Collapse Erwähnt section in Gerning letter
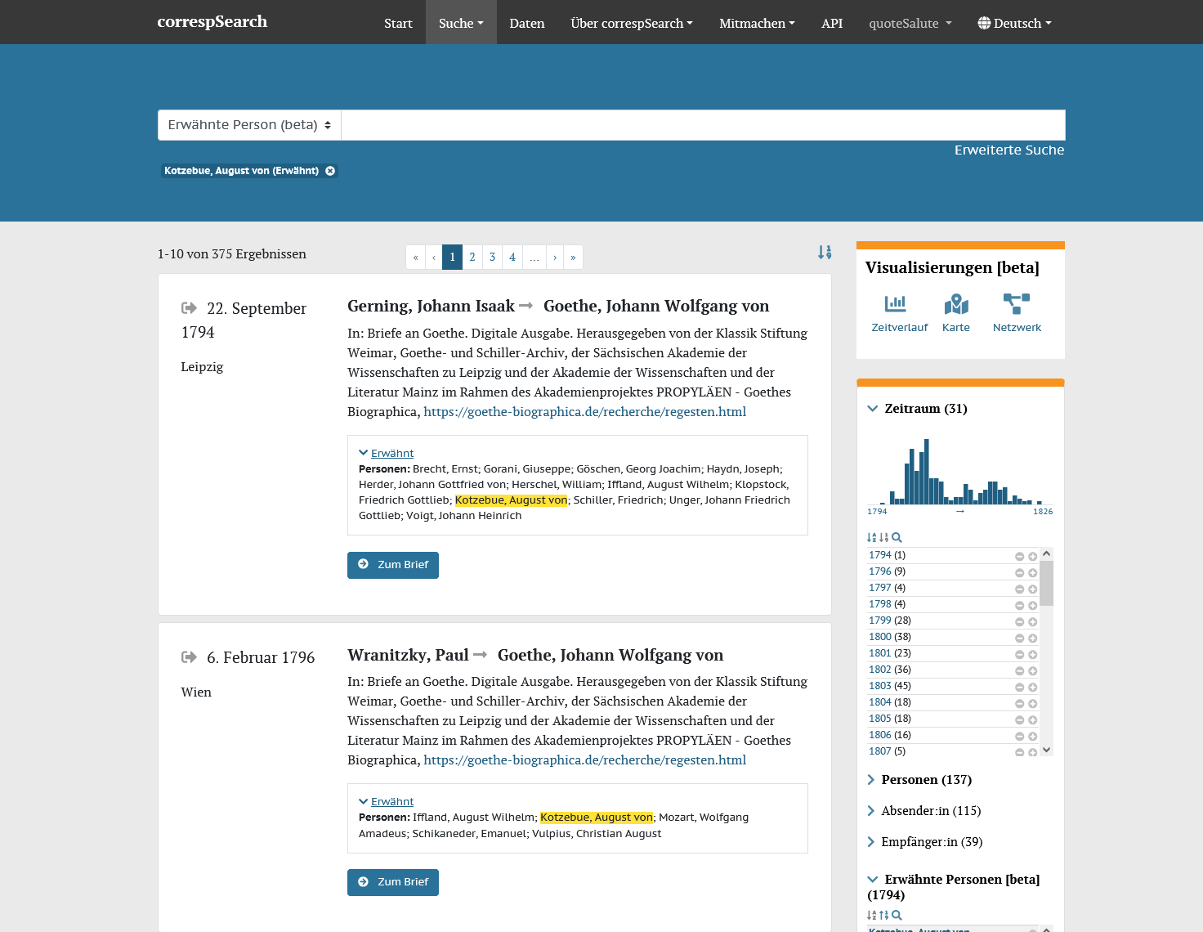The height and width of the screenshot is (932, 1203). tap(387, 453)
